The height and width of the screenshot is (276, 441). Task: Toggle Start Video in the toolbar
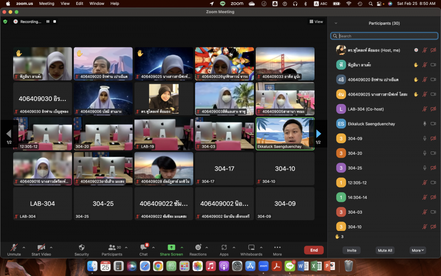(41, 248)
